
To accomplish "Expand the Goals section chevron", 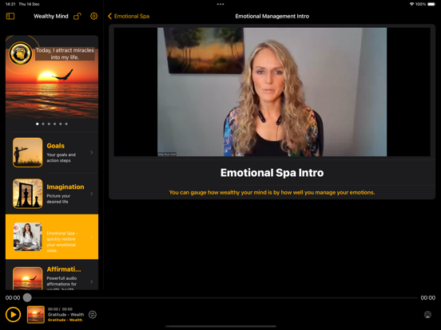I will point(92,152).
